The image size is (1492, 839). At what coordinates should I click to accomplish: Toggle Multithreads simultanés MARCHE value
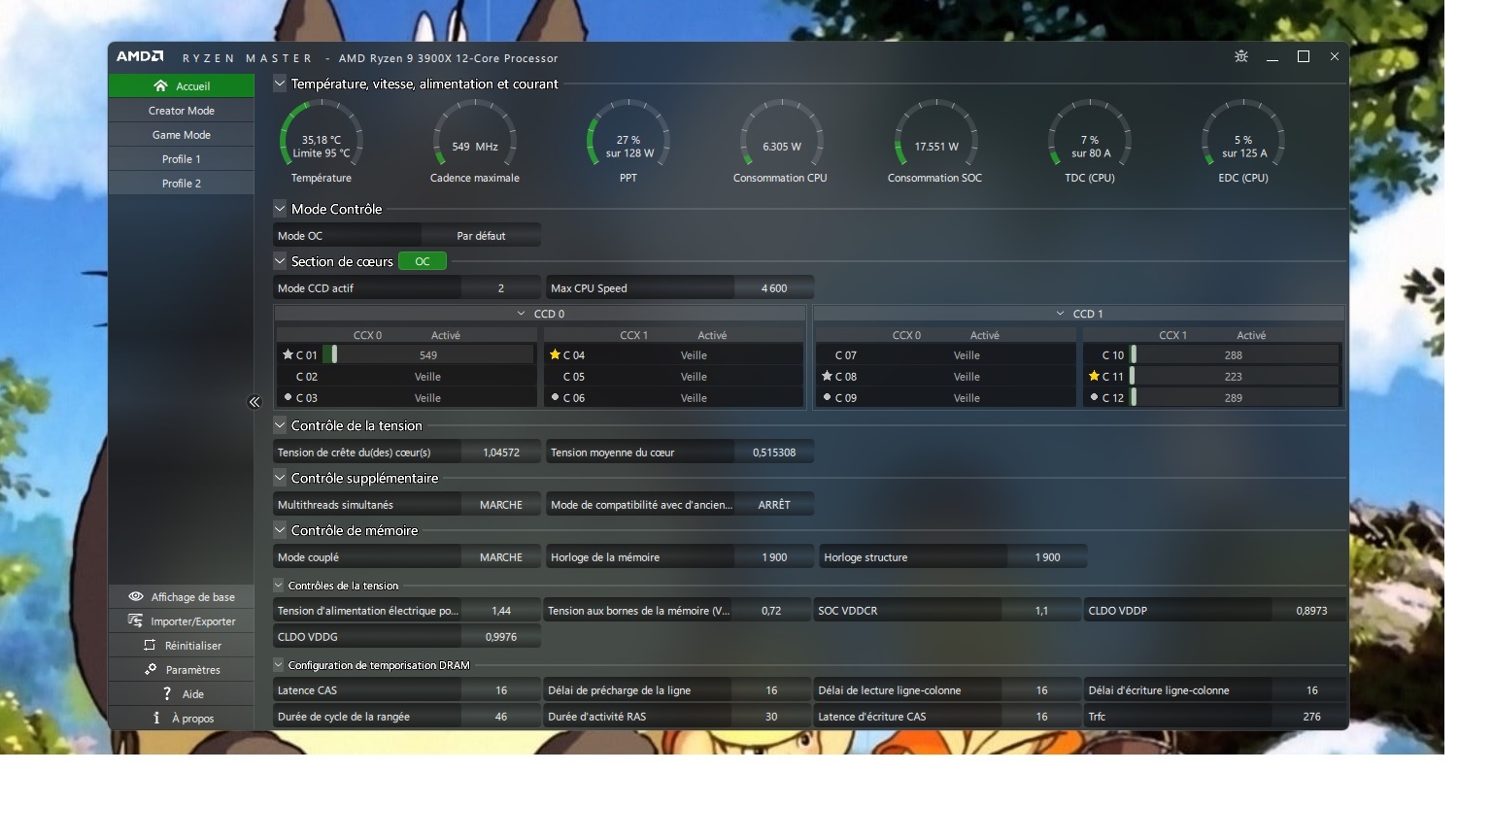(500, 505)
